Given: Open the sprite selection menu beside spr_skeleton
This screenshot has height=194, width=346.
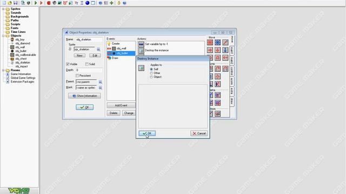Looking at the screenshot, I should tap(98, 49).
